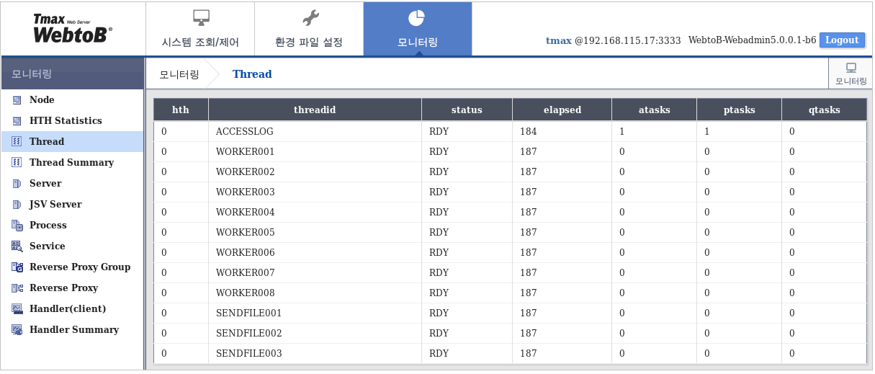Log out with the Logout button
Image resolution: width=875 pixels, height=374 pixels.
pos(842,40)
